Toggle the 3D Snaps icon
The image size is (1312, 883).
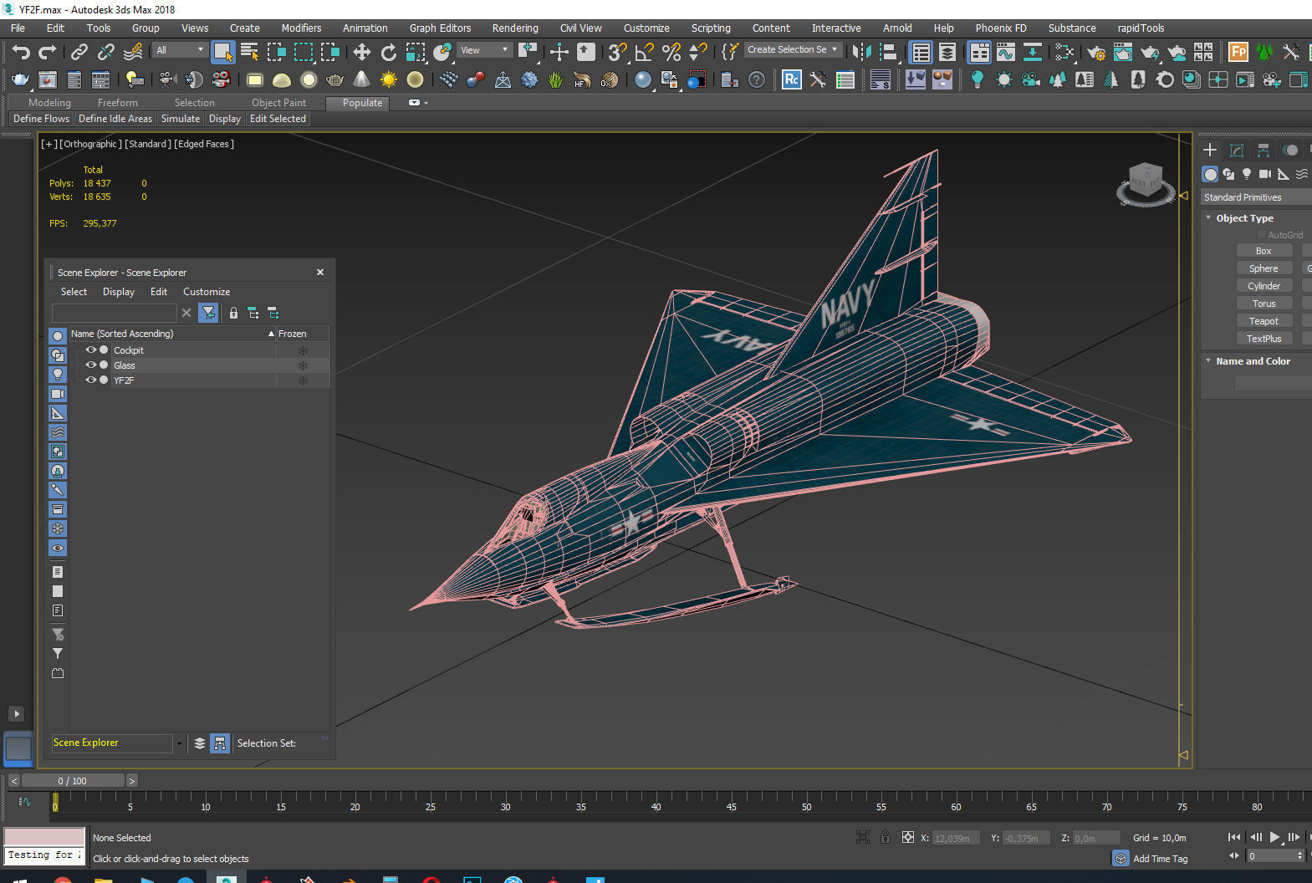(617, 52)
